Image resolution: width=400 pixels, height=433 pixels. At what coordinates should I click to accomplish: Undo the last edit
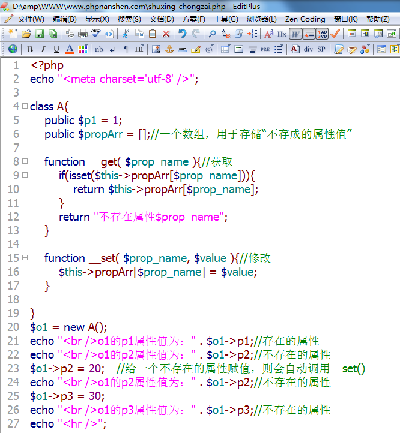(183, 34)
